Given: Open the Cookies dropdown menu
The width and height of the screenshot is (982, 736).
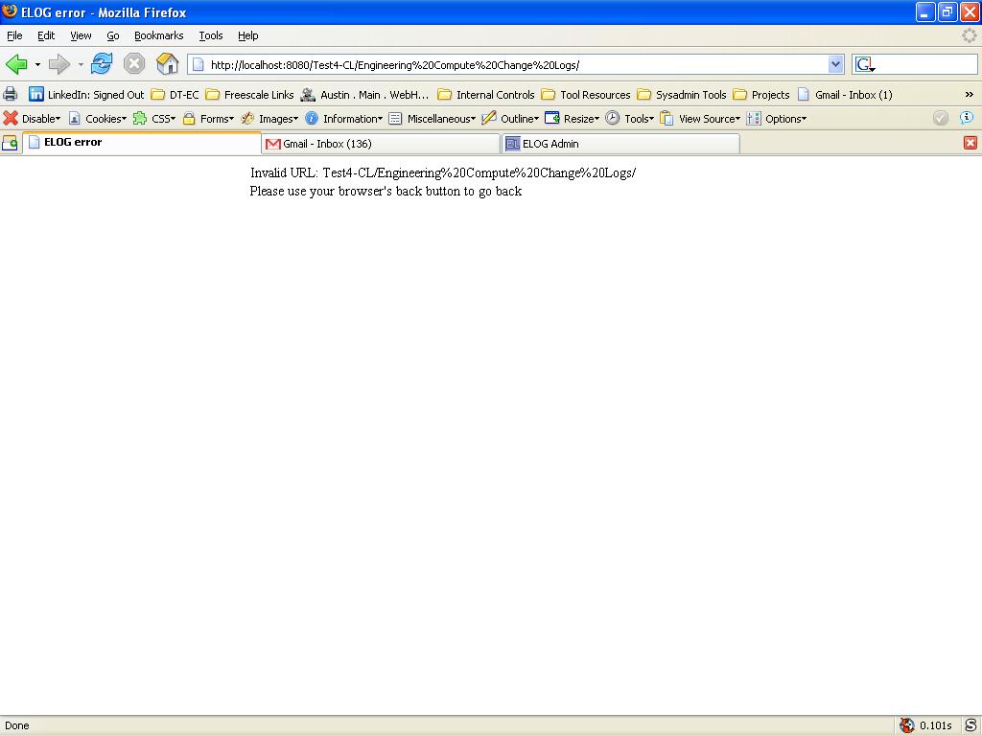Looking at the screenshot, I should pyautogui.click(x=97, y=118).
